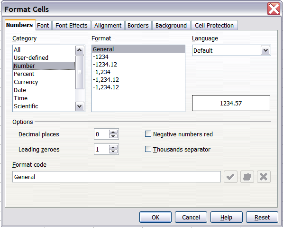Toggle Thousands separator checkbox

(148, 149)
